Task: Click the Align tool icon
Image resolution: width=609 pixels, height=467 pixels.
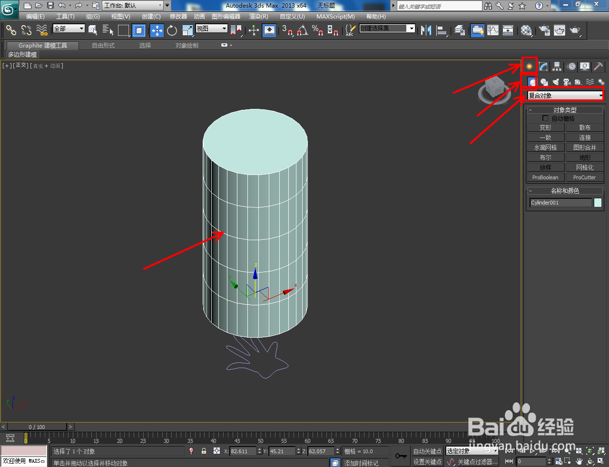Action: pyautogui.click(x=442, y=30)
